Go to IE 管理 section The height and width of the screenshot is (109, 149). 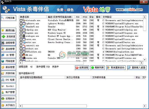pyautogui.click(x=8, y=55)
